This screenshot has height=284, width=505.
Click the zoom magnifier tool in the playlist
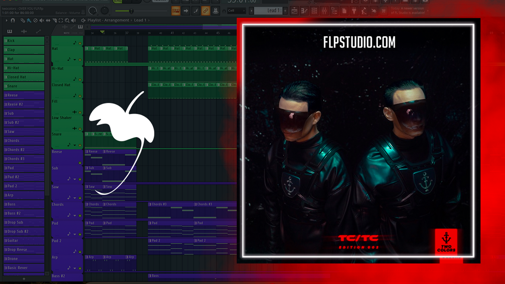[x=67, y=20]
